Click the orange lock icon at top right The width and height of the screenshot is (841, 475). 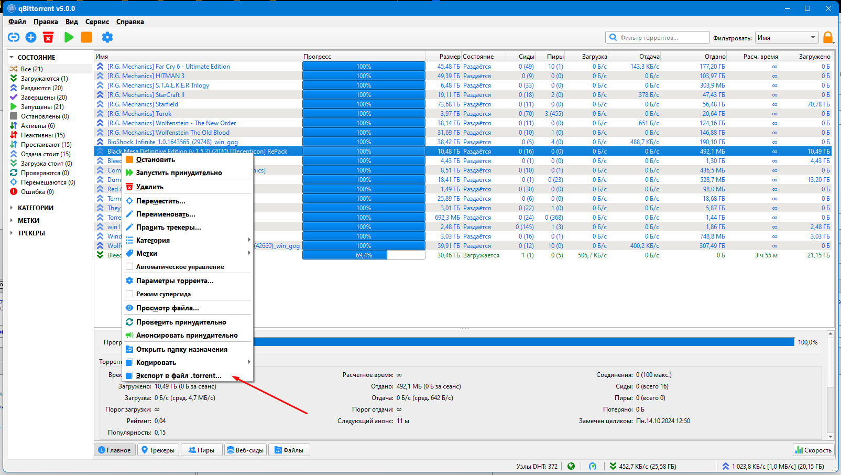pos(828,37)
